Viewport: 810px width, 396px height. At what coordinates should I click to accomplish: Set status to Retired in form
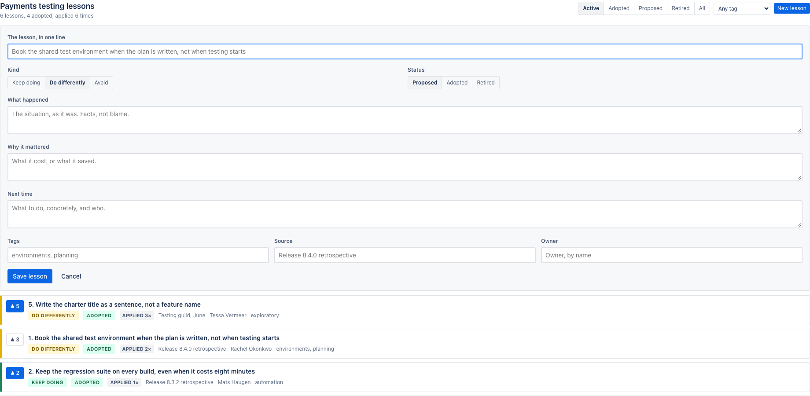pos(486,83)
